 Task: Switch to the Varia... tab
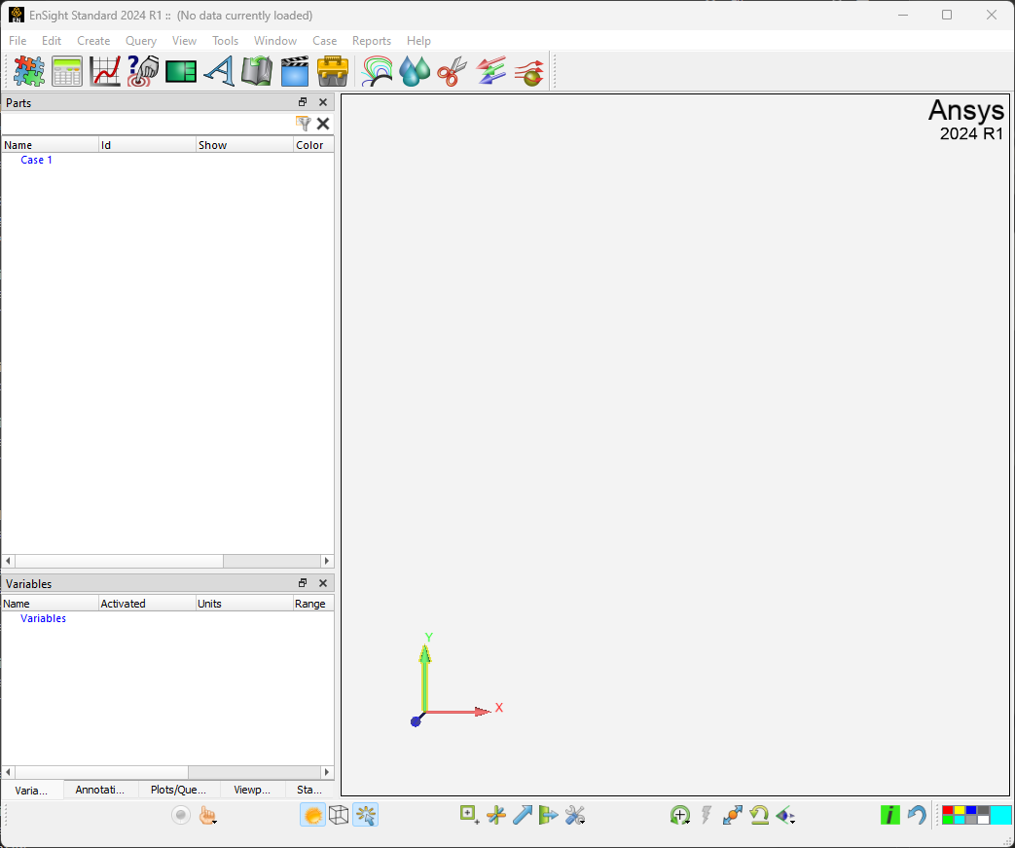click(31, 790)
